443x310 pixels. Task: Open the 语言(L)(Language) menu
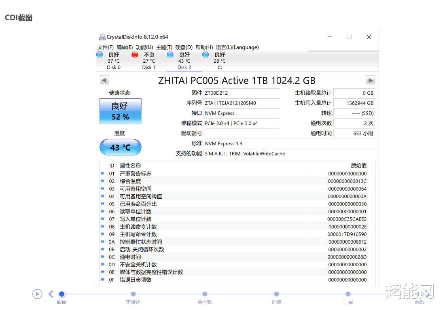[x=237, y=47]
